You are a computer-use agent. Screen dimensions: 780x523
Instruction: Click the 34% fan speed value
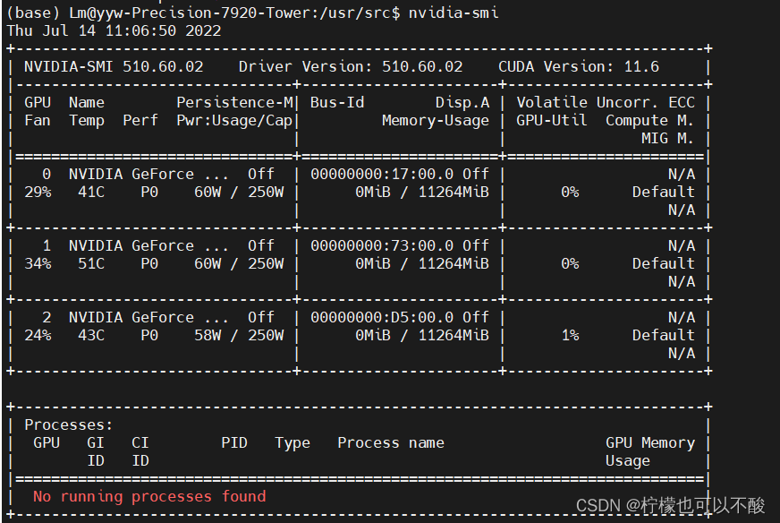[x=38, y=263]
